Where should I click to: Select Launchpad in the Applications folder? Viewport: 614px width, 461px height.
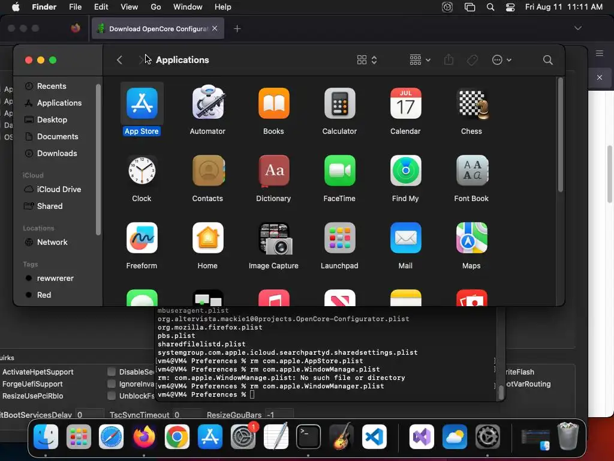tap(339, 238)
